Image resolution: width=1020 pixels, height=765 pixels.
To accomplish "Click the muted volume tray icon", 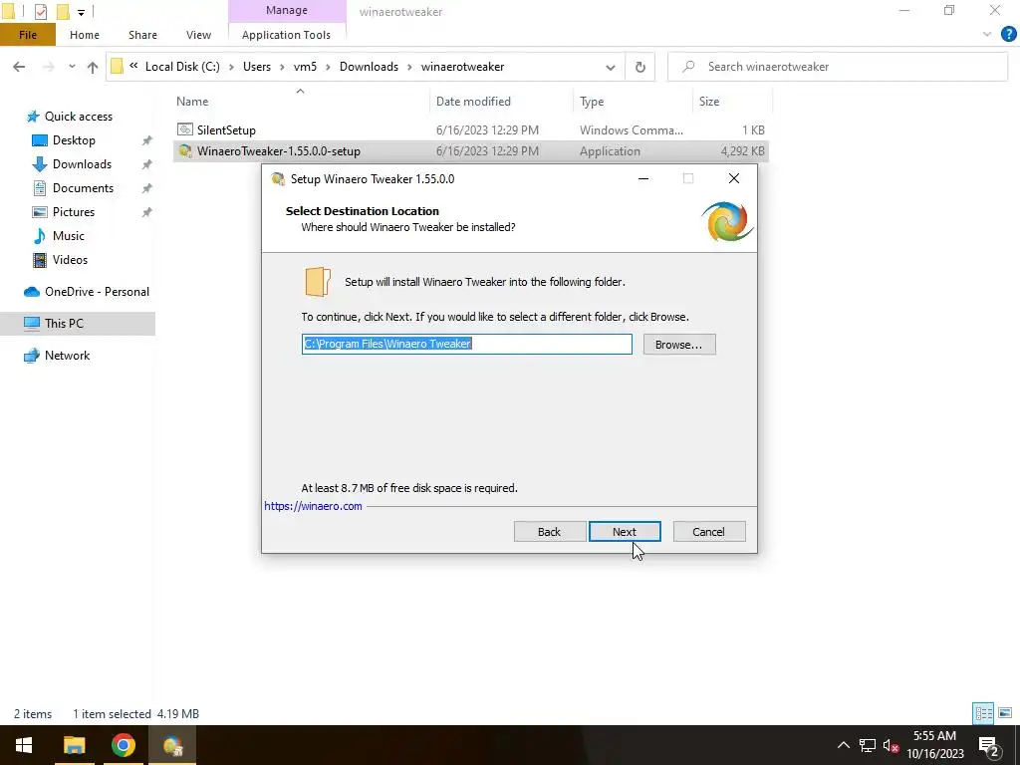I will (x=891, y=745).
